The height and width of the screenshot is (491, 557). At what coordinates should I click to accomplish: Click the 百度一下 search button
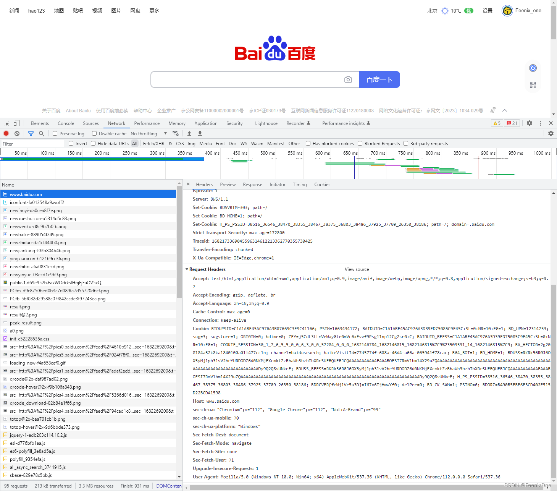379,79
